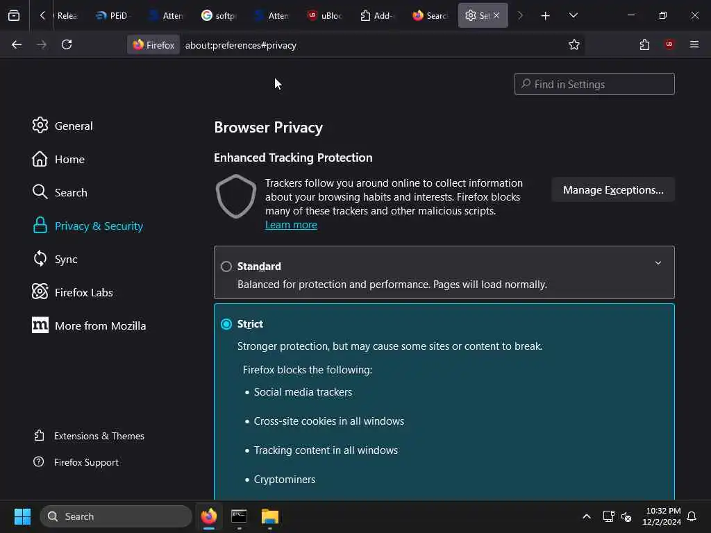Go back one page
711x533 pixels.
[17, 44]
